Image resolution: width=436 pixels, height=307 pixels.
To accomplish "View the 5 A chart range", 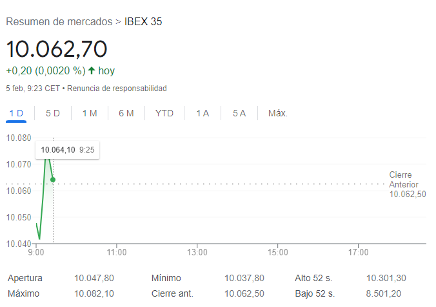I will point(239,113).
